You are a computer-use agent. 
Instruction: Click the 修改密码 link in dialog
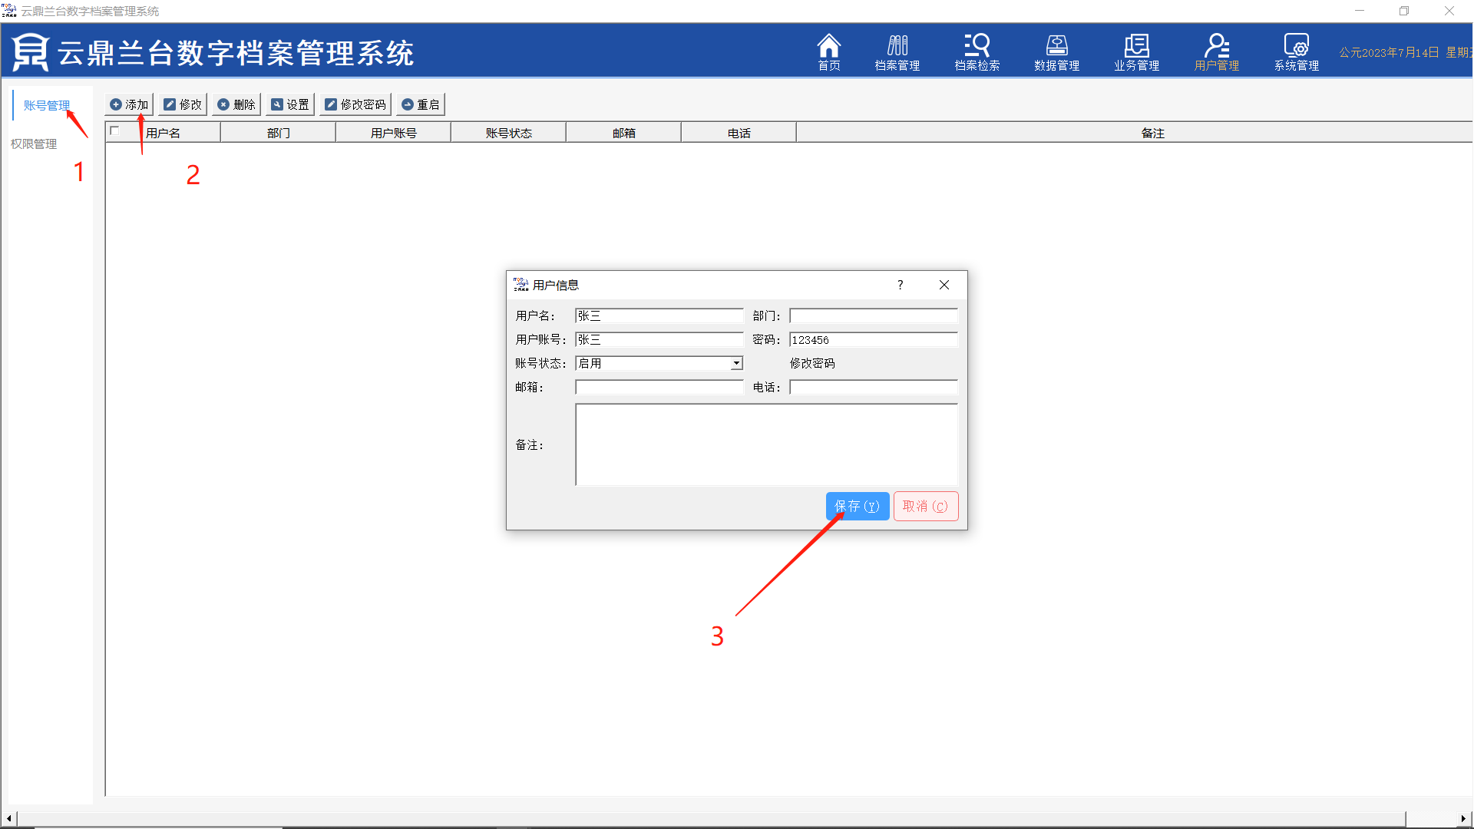[812, 363]
